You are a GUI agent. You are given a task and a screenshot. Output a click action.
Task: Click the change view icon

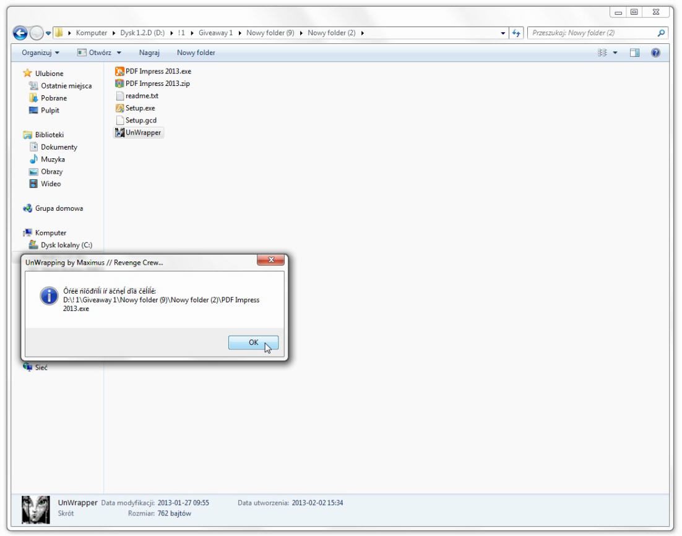point(602,53)
